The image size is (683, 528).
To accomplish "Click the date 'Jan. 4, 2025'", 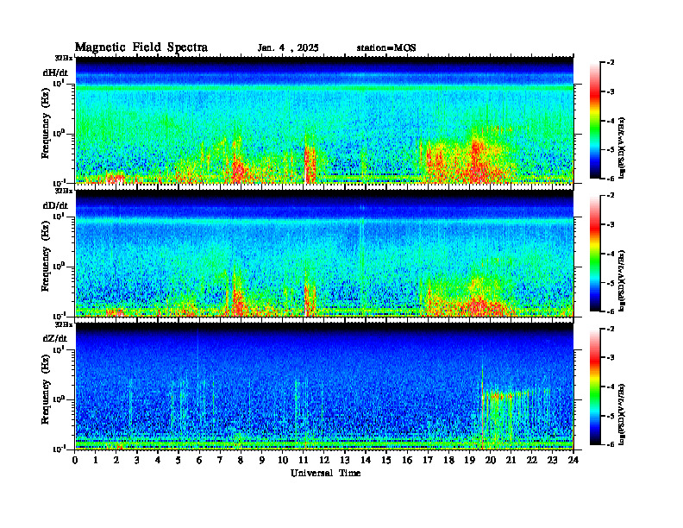I will 288,48.
